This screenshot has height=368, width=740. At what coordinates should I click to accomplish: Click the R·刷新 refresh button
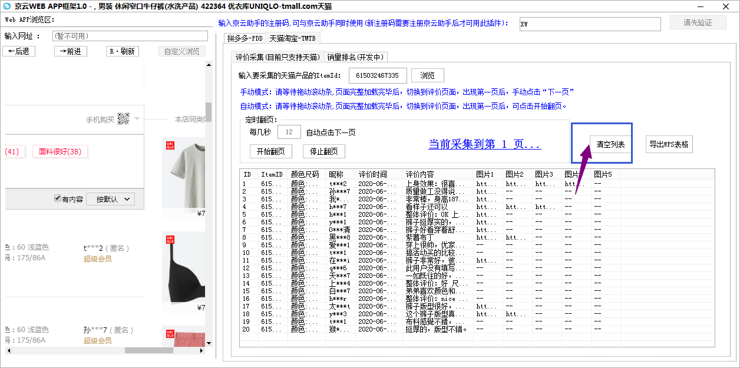123,51
